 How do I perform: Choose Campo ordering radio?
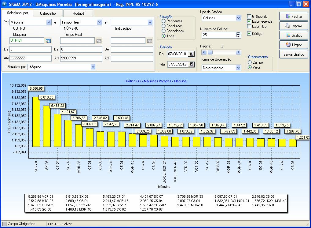point(250,62)
